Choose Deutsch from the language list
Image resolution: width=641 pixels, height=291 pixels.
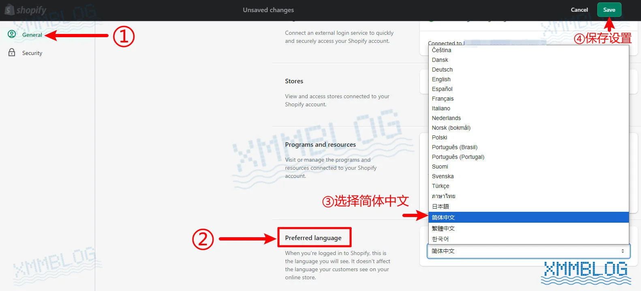tap(528, 70)
